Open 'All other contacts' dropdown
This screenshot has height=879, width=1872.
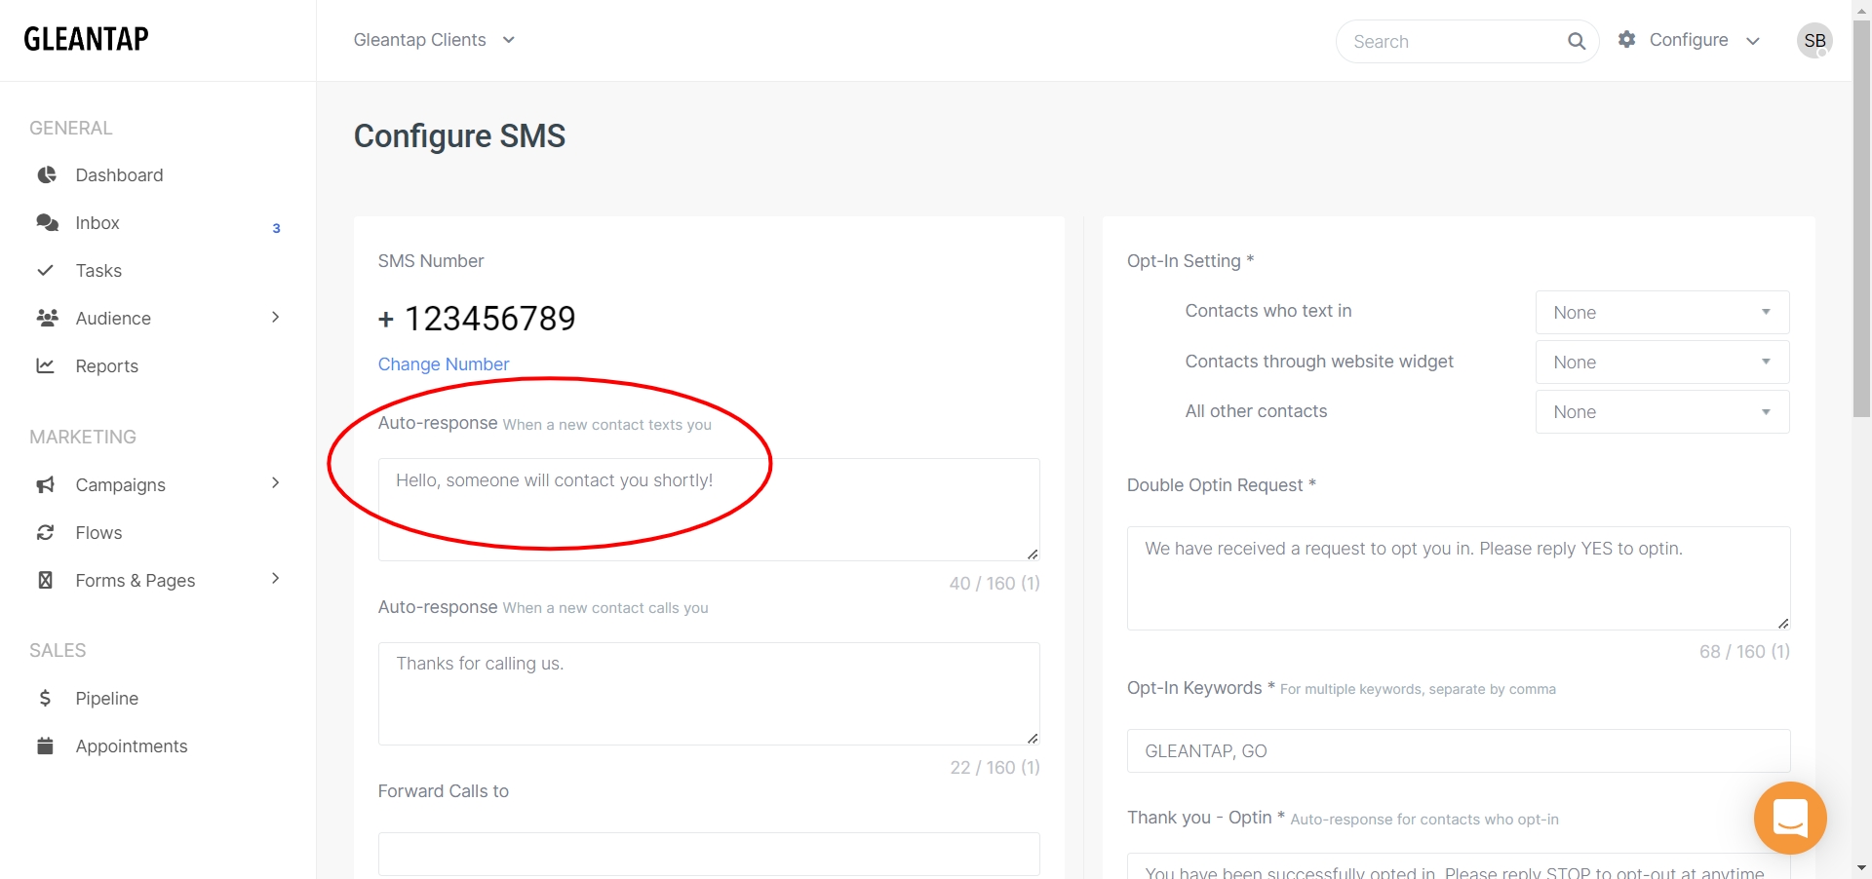point(1661,412)
